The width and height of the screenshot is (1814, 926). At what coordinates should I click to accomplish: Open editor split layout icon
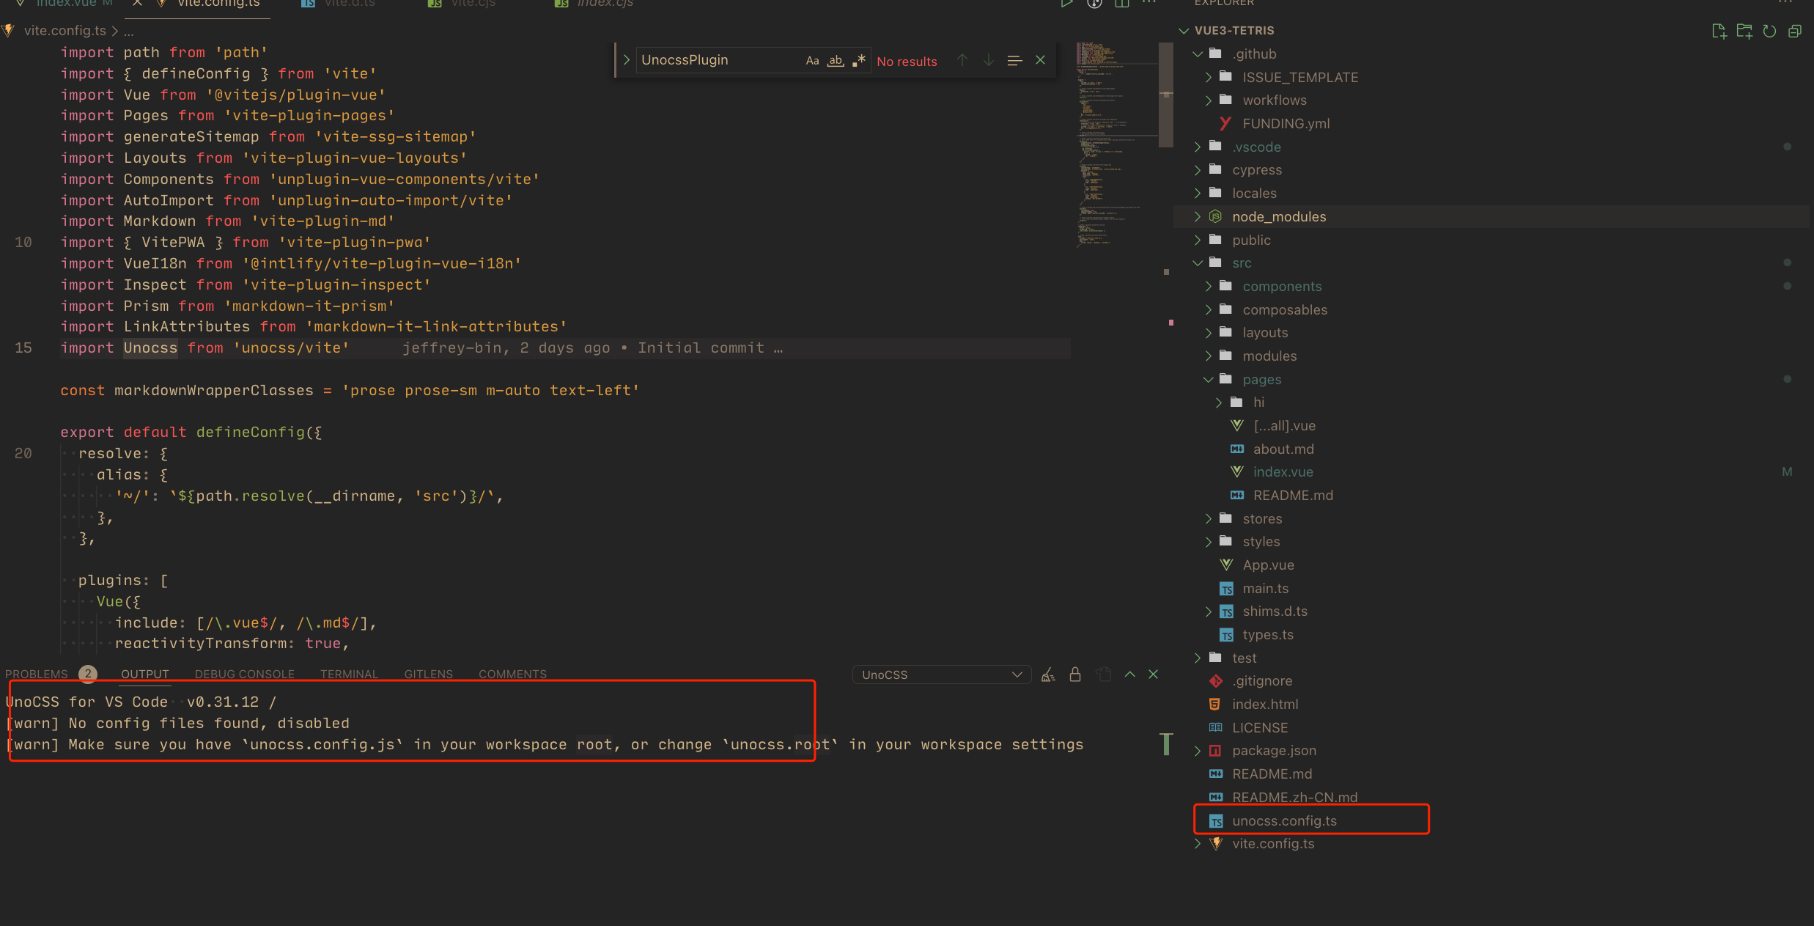pos(1122,4)
